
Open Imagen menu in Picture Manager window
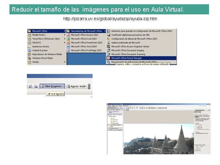click(x=120, y=106)
